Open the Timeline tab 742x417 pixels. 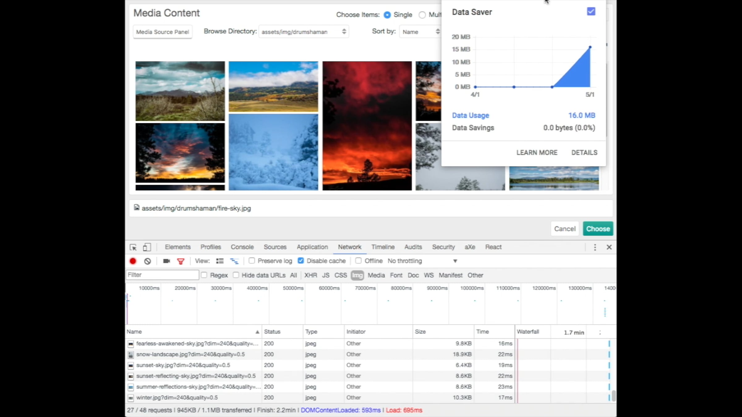tap(383, 247)
